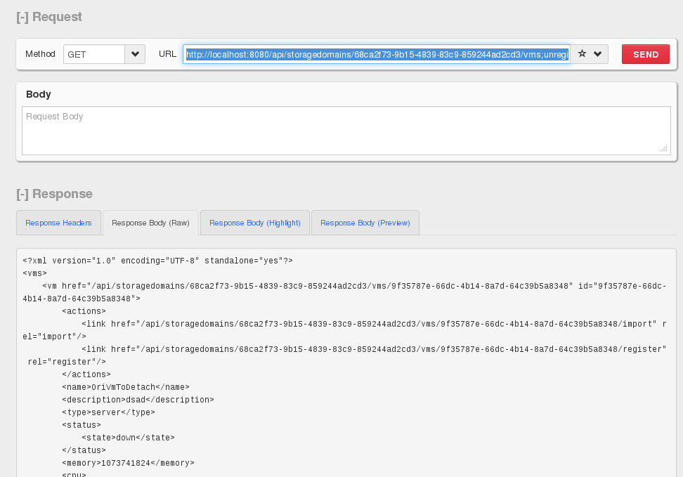This screenshot has height=477, width=683.
Task: Click the XML declaration line in response
Action: coord(157,261)
